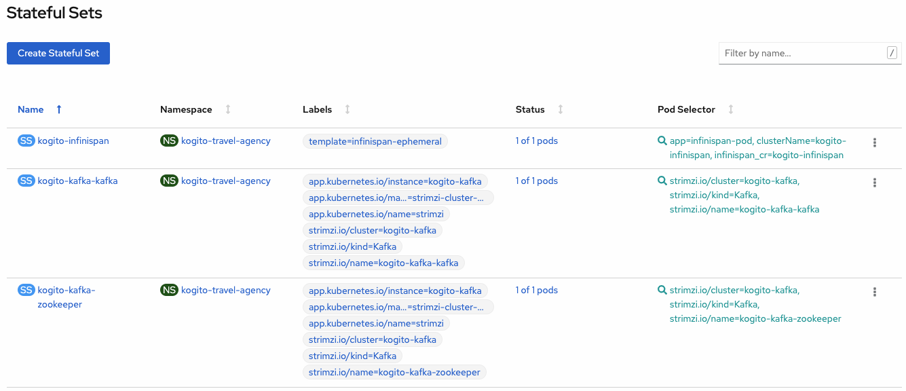Click 1 of 1 pods for kogito-kafka-zookeeper
The height and width of the screenshot is (391, 906).
click(536, 290)
